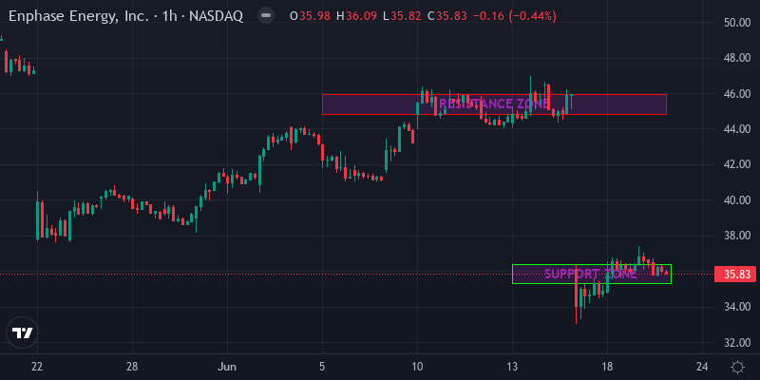Click the change value −0.16 (−0.44%)
This screenshot has height=380, width=760.
tap(514, 16)
